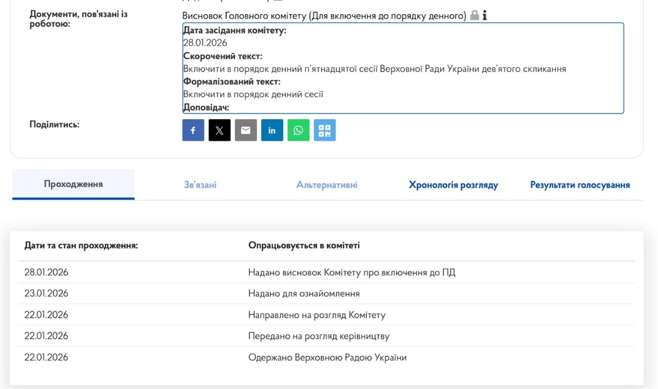
Task: Share the page via WhatsApp
Action: coord(298,131)
